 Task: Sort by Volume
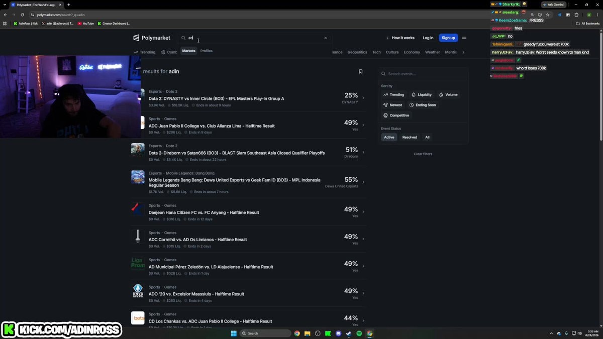click(x=448, y=94)
